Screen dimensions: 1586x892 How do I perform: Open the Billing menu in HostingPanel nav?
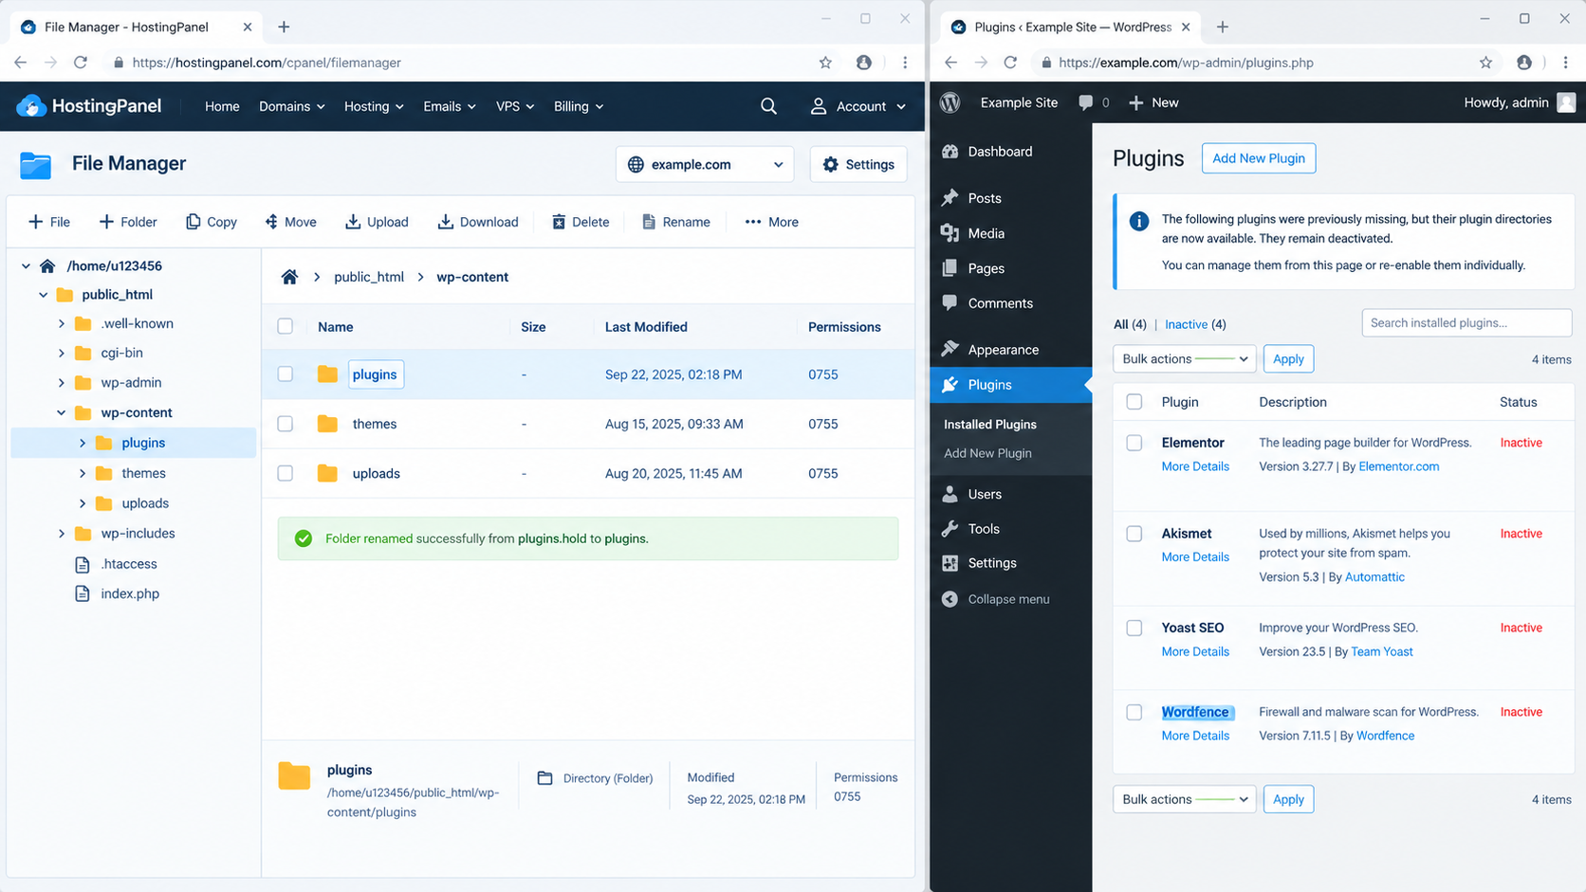point(579,106)
